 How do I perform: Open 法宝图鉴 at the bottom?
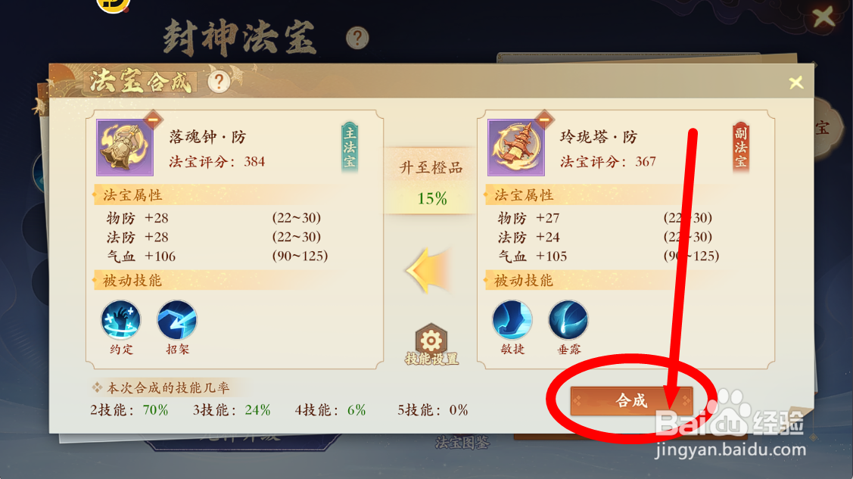(462, 443)
